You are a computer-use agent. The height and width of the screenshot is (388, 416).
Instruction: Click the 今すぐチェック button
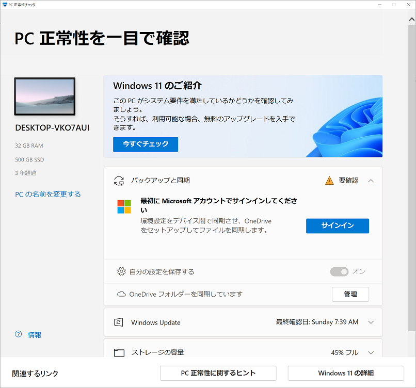click(x=146, y=144)
